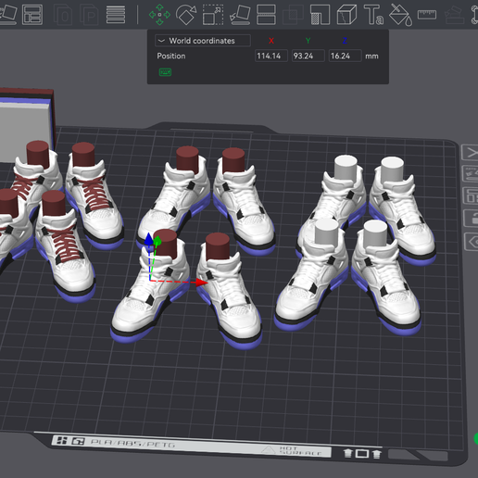Select the green Move tool

[x=159, y=14]
